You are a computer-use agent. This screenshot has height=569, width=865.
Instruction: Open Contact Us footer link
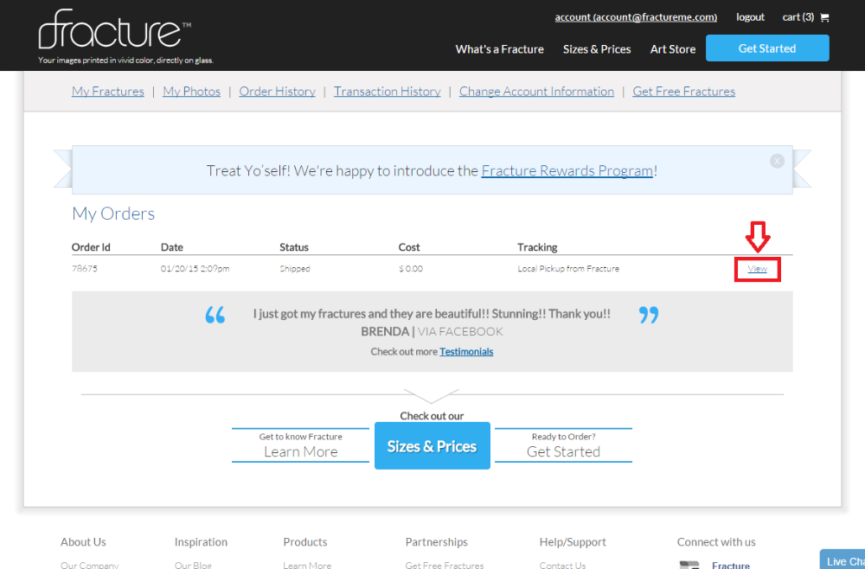click(x=563, y=566)
